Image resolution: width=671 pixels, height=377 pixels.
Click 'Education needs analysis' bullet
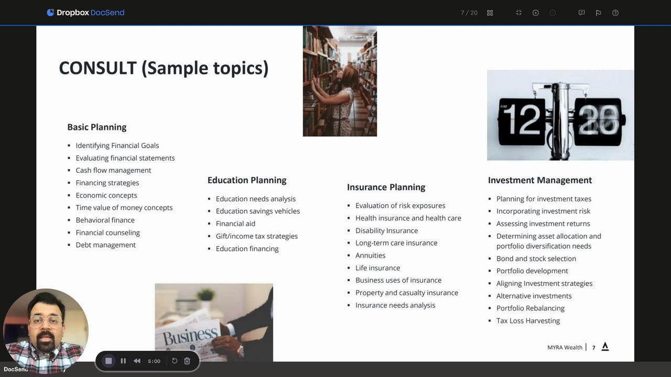point(256,199)
